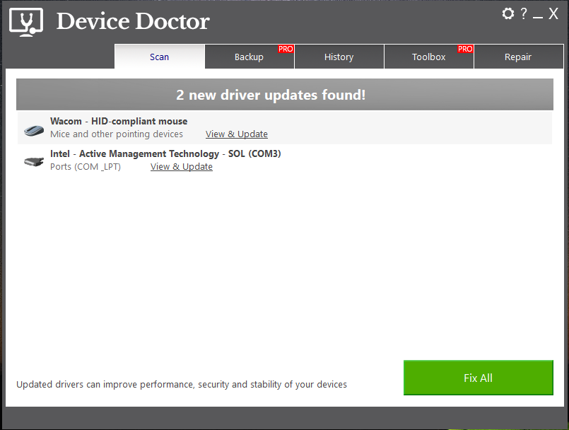Click View & Update for Intel SOL port

click(x=182, y=167)
